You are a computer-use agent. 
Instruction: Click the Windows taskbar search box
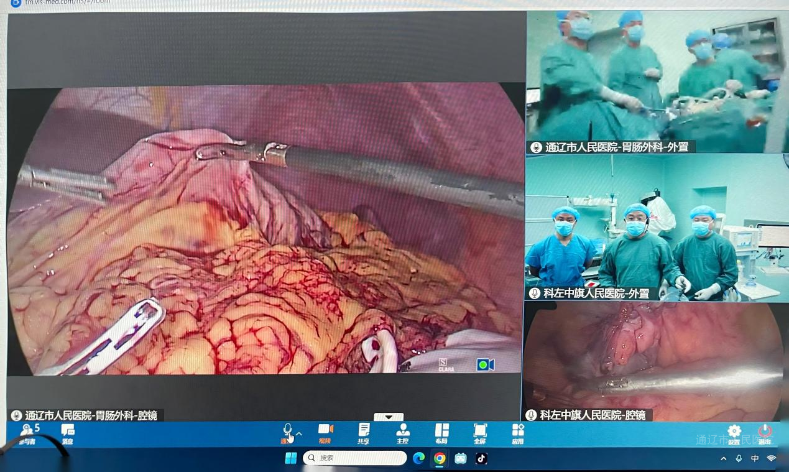coord(354,458)
